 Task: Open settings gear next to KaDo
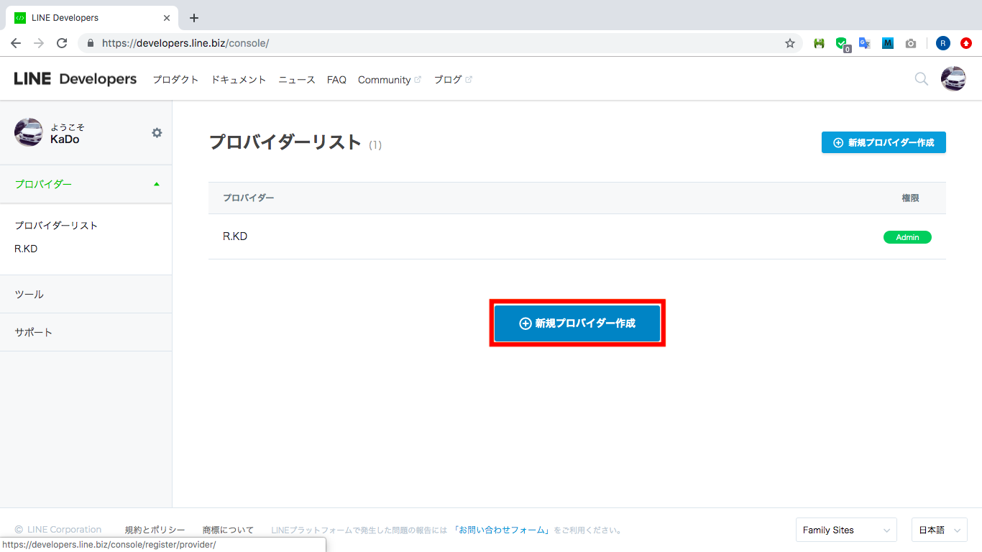[157, 133]
